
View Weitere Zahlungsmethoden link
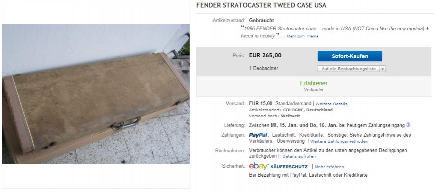pyautogui.click(x=339, y=141)
